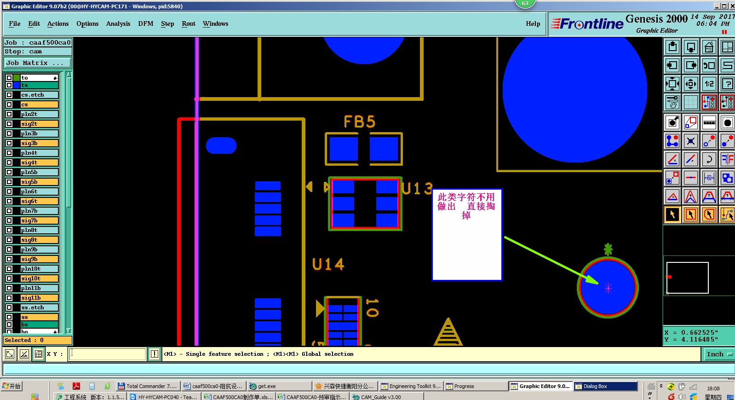Screen dimensions: 735x400
Task: Click the 1:2 zoom scale icon
Action: 709,84
